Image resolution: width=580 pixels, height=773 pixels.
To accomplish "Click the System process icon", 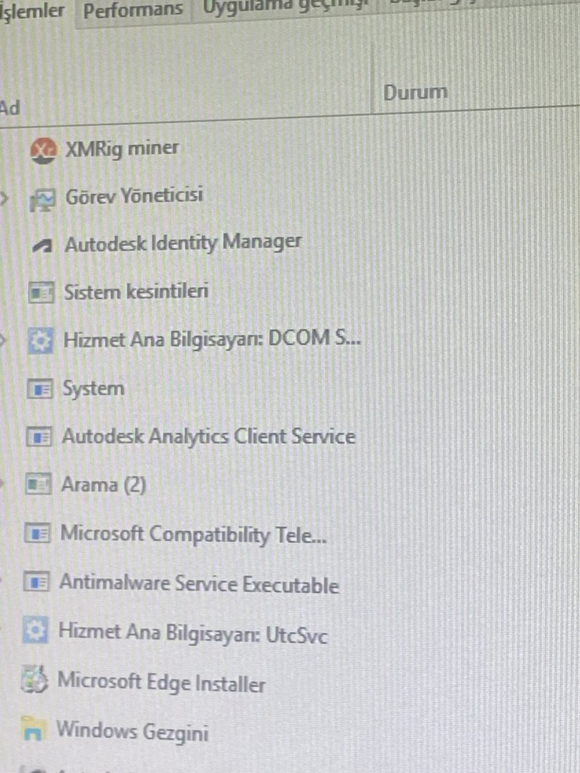I will click(39, 389).
